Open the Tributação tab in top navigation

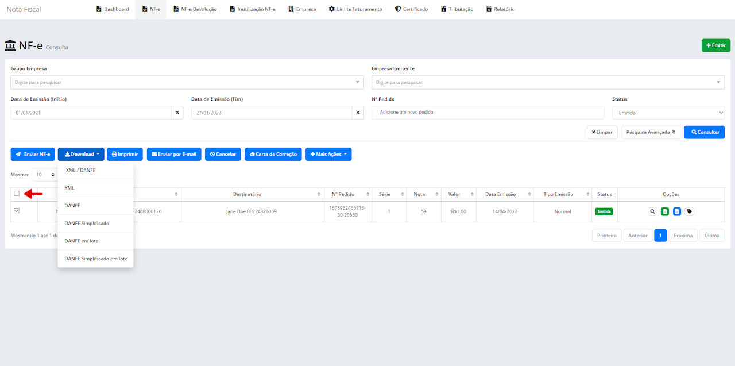pyautogui.click(x=457, y=9)
